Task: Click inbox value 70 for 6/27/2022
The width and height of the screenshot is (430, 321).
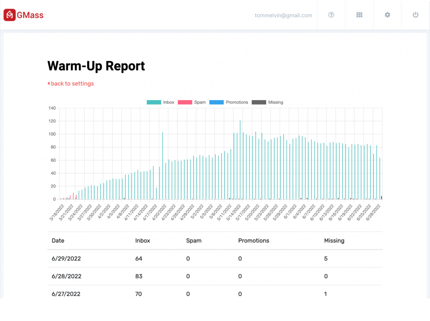Action: (x=138, y=294)
